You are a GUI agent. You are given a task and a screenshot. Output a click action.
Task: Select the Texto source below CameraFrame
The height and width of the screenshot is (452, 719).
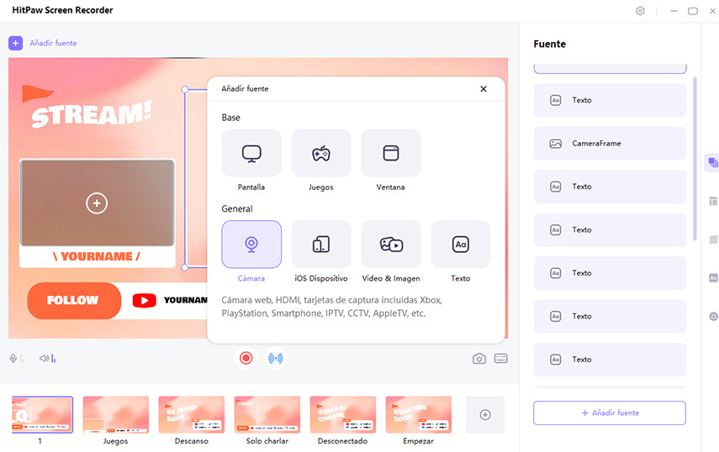(x=610, y=187)
